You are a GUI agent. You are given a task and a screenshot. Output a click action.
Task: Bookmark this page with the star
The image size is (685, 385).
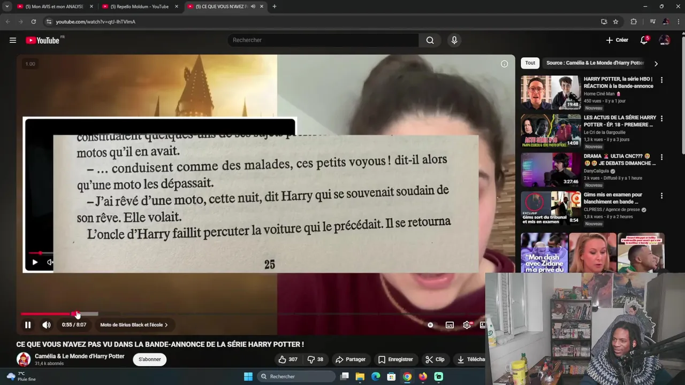click(615, 21)
